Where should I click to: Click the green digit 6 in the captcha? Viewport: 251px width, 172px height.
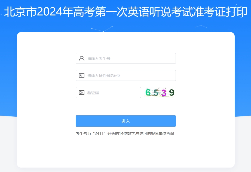(x=148, y=93)
